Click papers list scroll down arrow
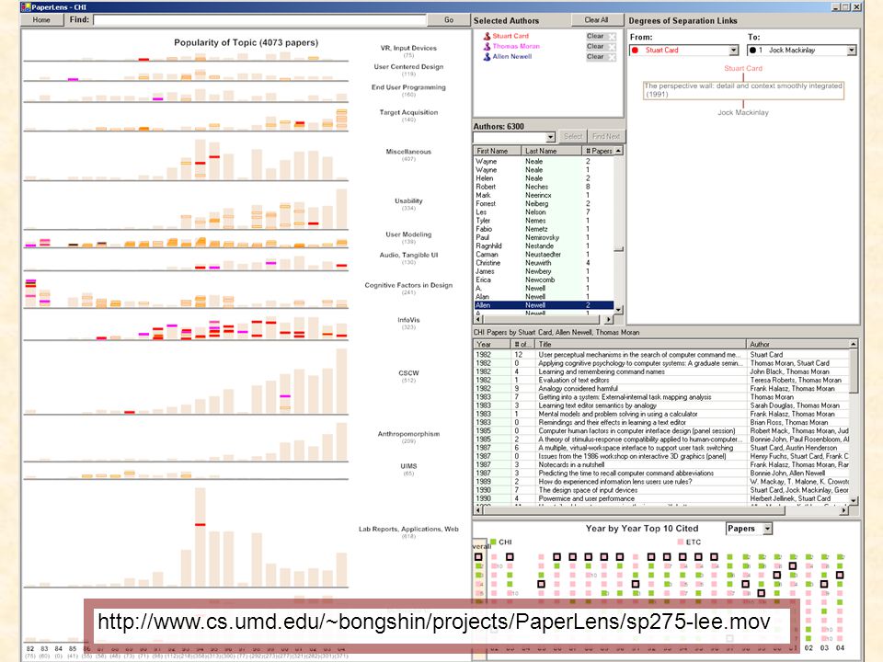The height and width of the screenshot is (662, 883). 854,500
